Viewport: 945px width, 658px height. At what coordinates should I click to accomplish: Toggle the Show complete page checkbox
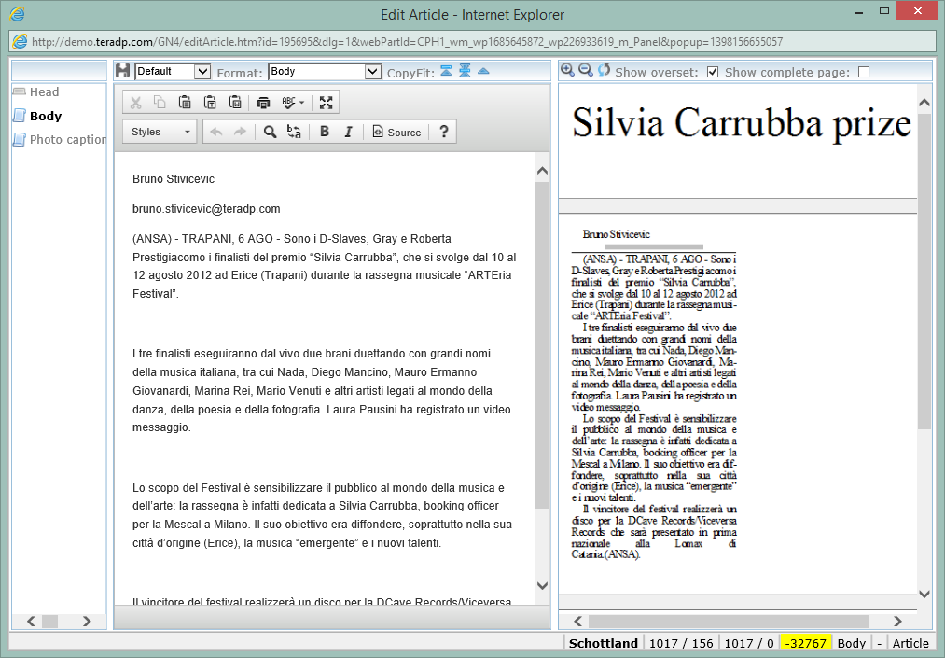[864, 73]
